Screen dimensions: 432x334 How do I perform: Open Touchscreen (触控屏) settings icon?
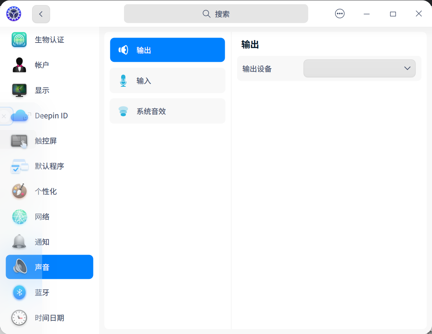click(x=19, y=141)
